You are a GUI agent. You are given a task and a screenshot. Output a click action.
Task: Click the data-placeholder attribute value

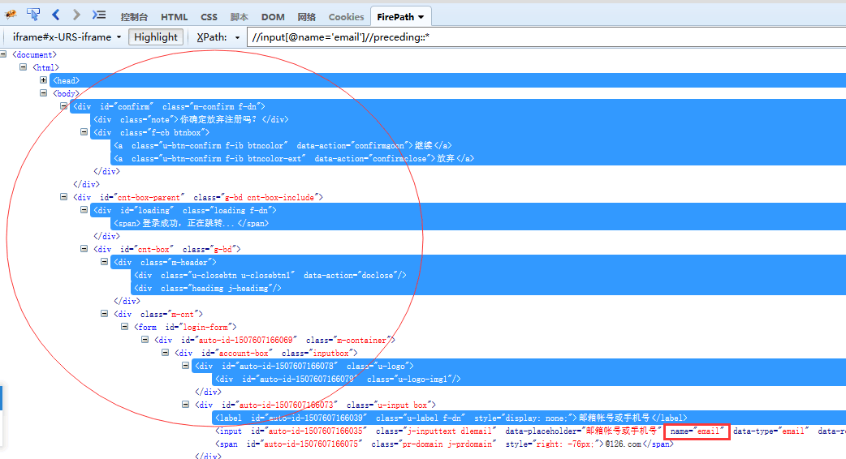coord(622,431)
